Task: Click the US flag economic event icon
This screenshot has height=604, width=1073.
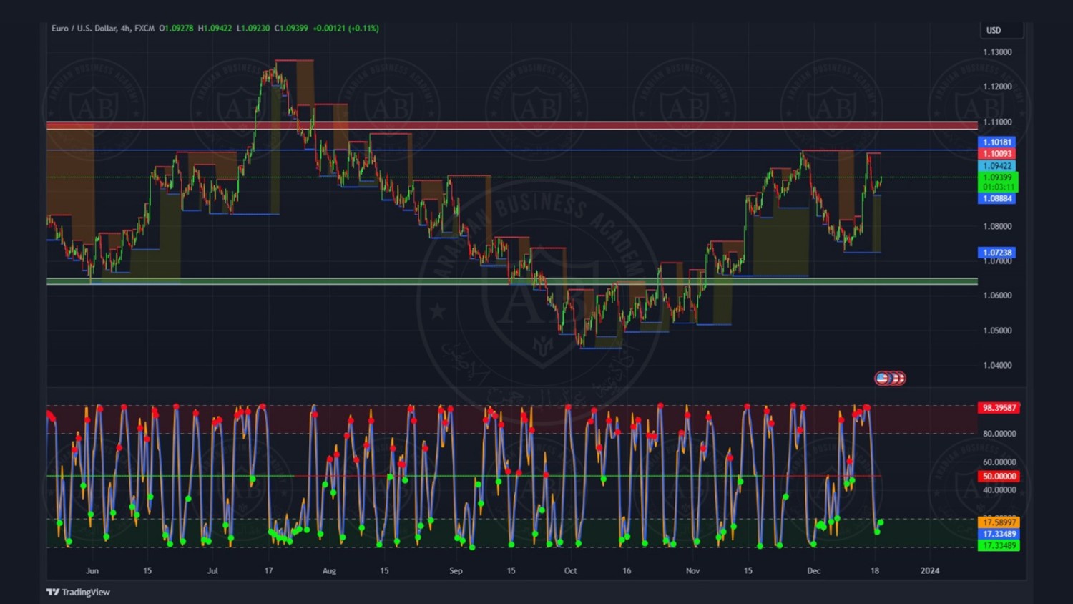Action: [x=882, y=378]
